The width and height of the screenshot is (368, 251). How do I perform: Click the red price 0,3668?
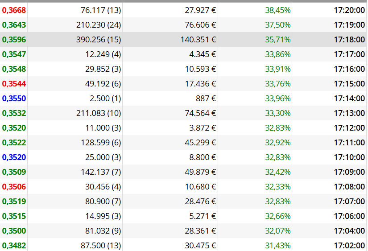pos(14,10)
